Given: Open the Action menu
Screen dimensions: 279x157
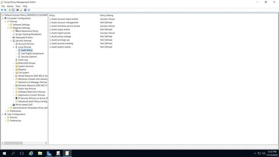Looking at the screenshot, I should click(10, 6).
